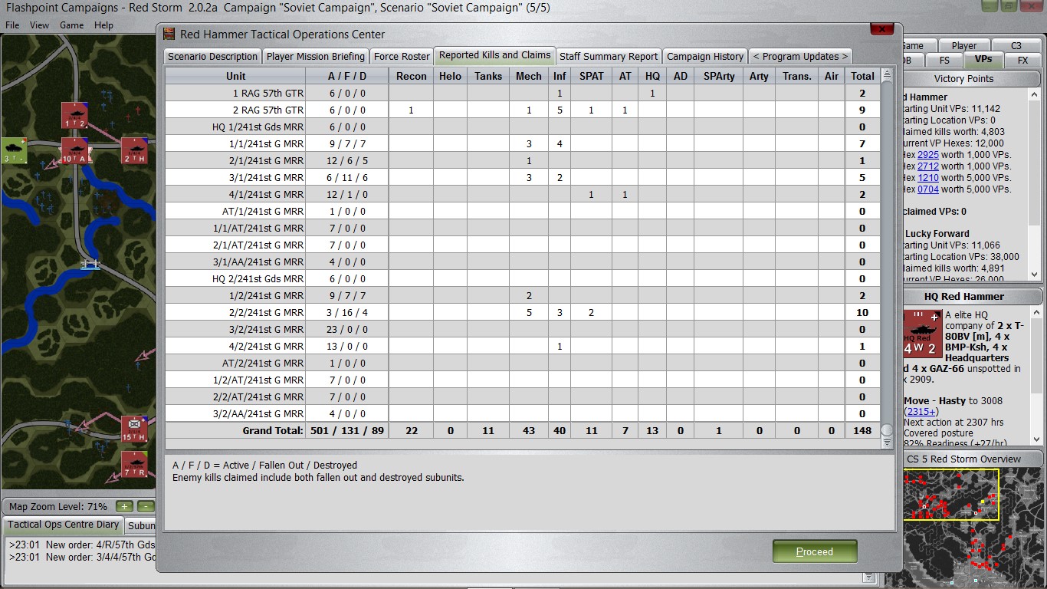Viewport: 1047px width, 589px height.
Task: Open the Campaign History tab
Action: (x=705, y=56)
